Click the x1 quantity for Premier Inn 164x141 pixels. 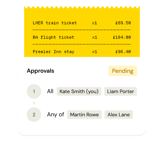pos(95,52)
